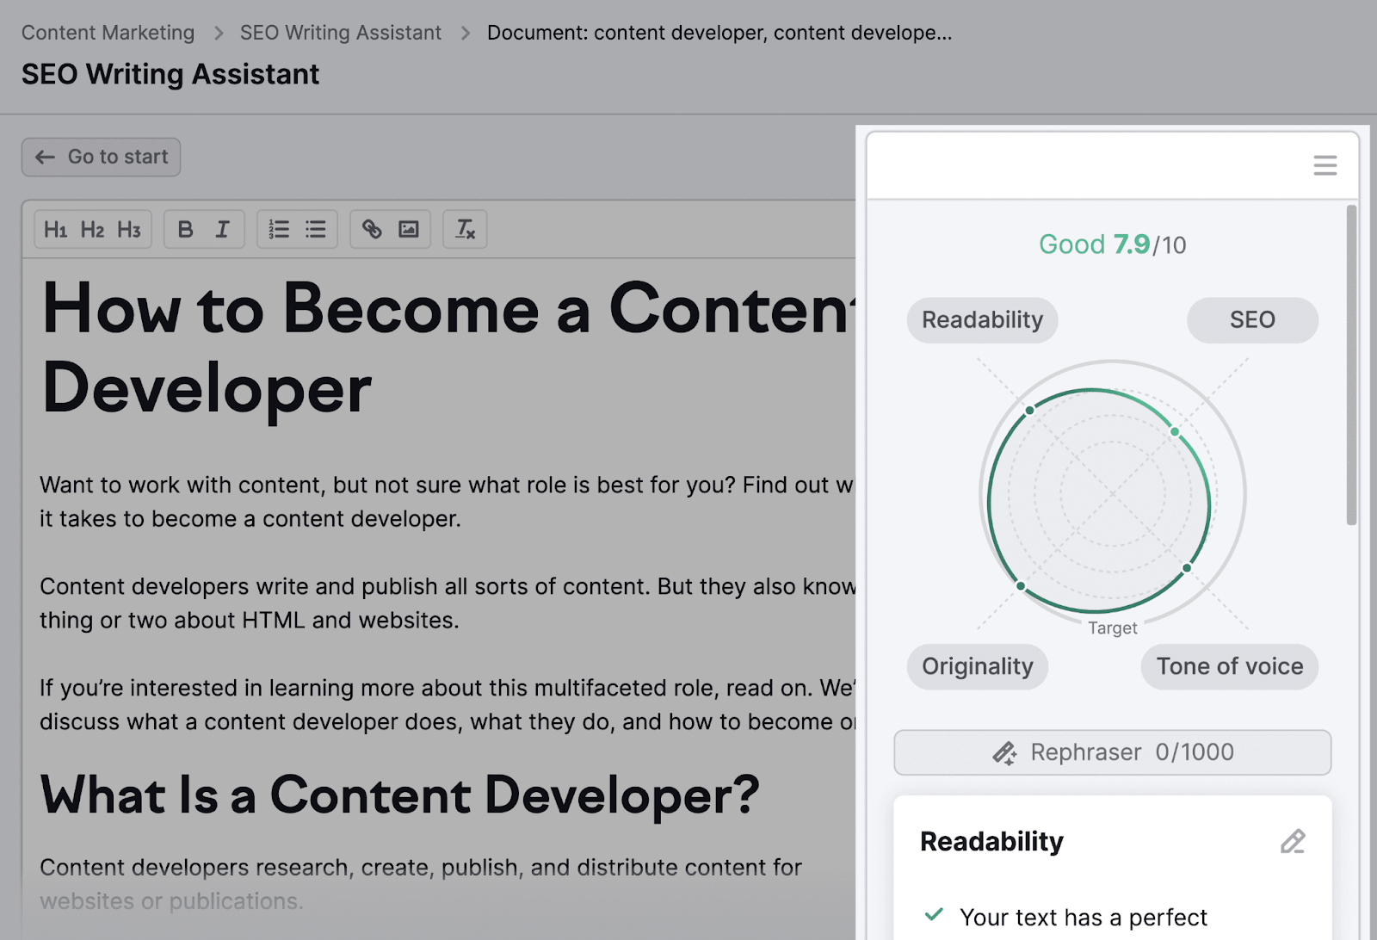Viewport: 1377px width, 940px height.
Task: Select the SEO score pill
Action: (1252, 320)
